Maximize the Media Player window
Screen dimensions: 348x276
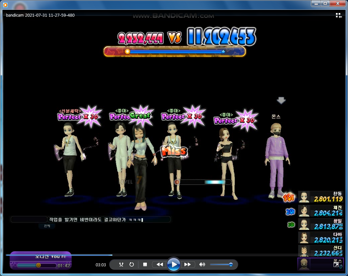click(x=325, y=3)
